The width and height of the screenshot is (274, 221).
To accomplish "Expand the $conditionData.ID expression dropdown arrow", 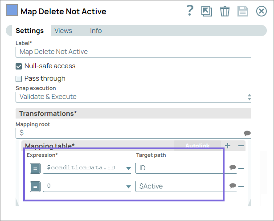I will tap(128, 168).
